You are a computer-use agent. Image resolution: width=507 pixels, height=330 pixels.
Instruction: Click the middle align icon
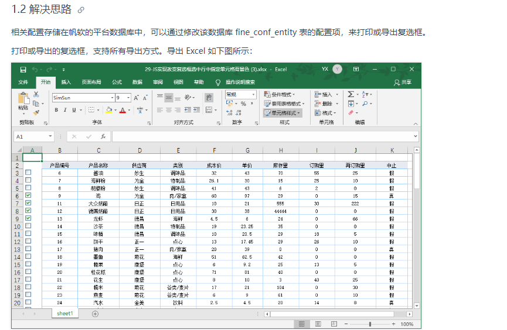tap(169, 98)
